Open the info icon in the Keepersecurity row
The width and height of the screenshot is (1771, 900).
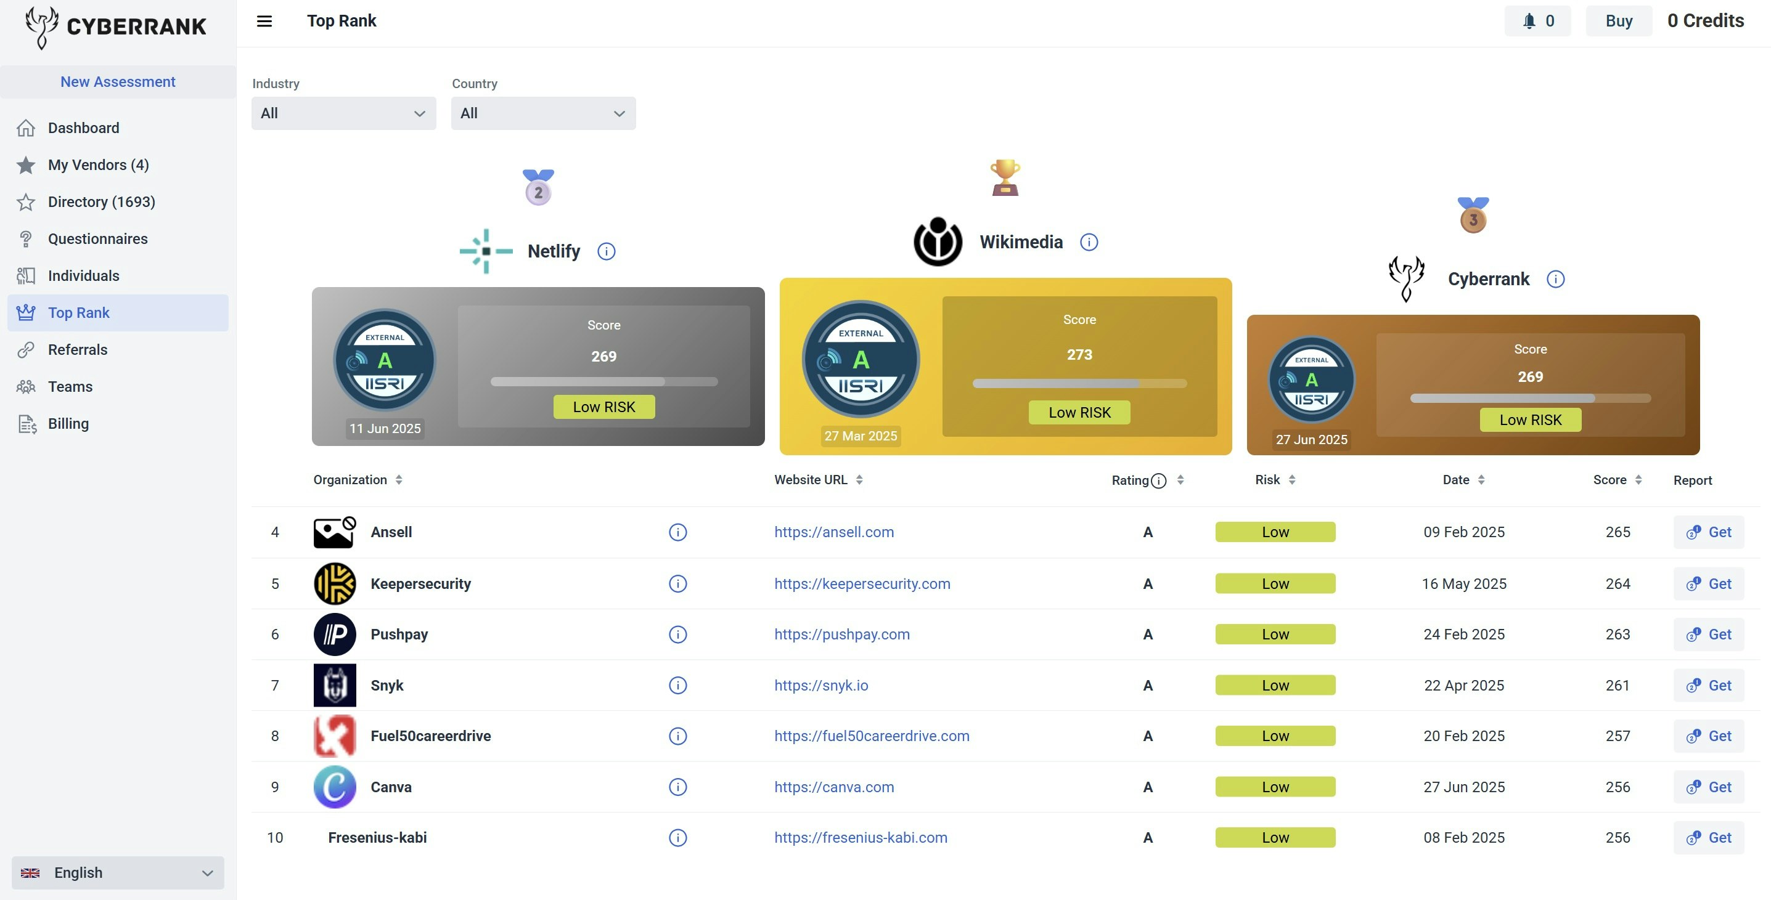[x=677, y=584]
